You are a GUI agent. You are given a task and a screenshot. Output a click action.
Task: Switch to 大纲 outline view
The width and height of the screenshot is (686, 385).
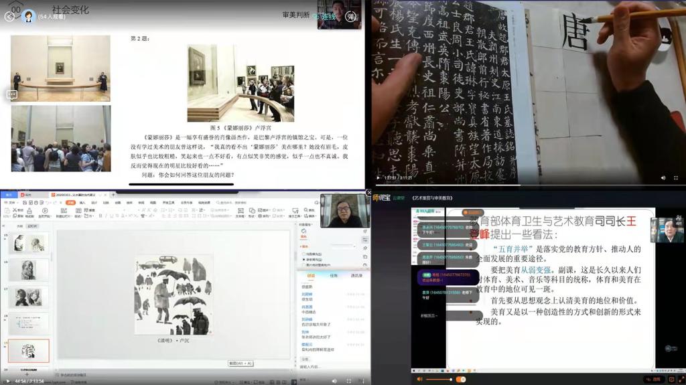[x=19, y=226]
